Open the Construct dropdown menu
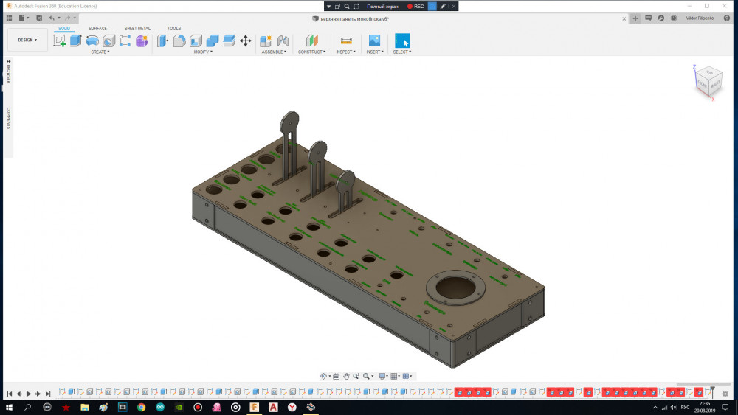738x415 pixels. click(x=311, y=52)
